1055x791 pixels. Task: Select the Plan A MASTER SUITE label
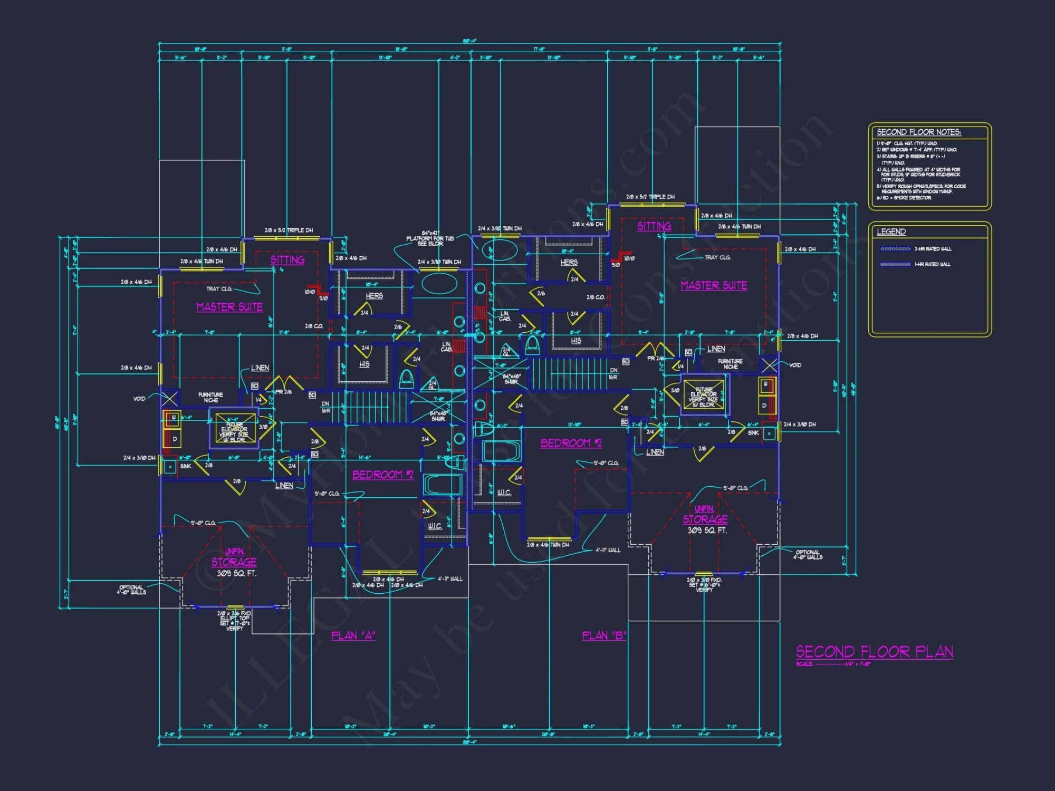pyautogui.click(x=229, y=307)
